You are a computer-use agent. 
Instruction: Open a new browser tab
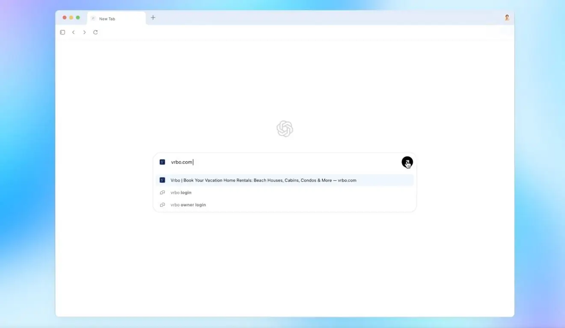(x=153, y=18)
